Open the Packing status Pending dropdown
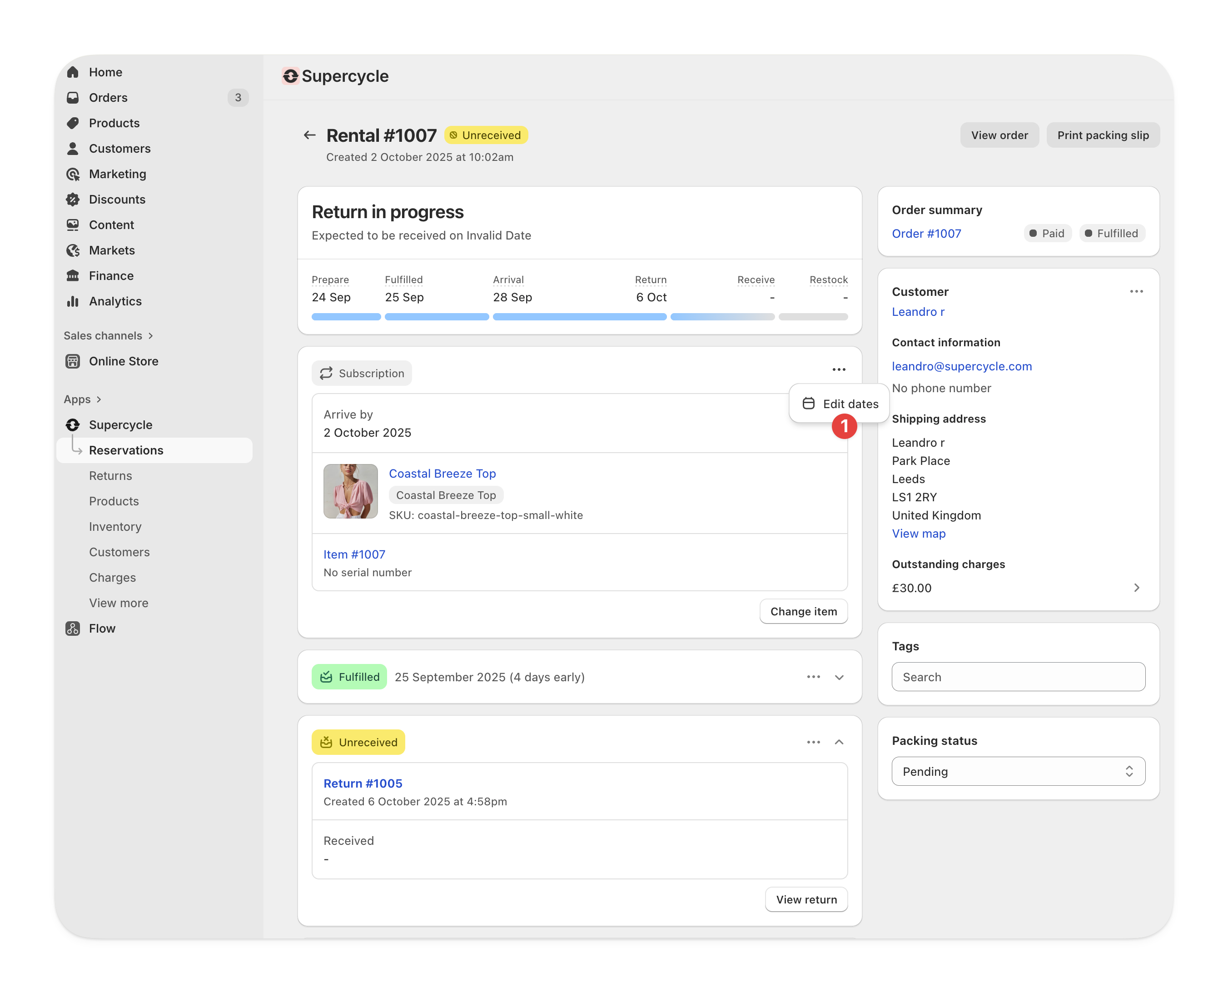 [x=1018, y=771]
